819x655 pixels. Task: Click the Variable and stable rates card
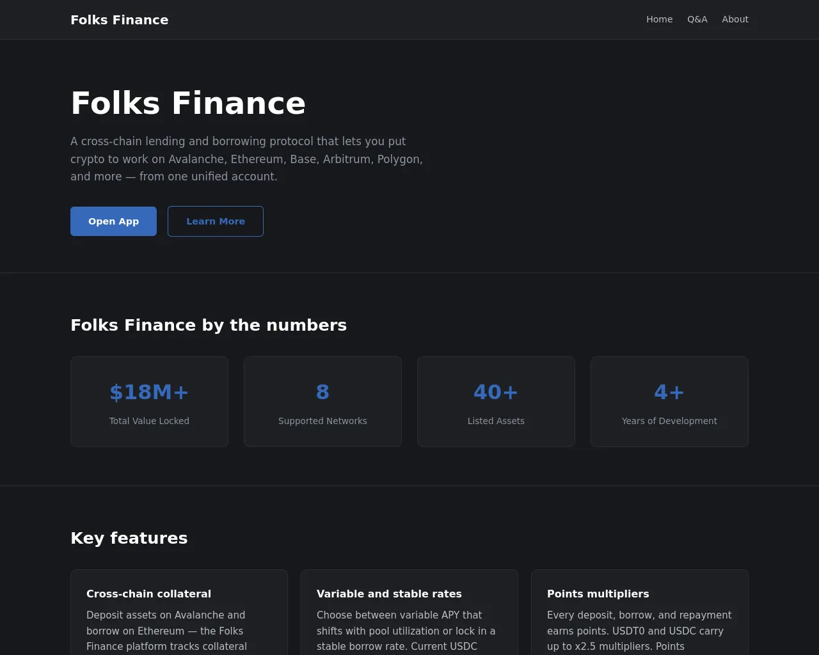[x=409, y=612]
